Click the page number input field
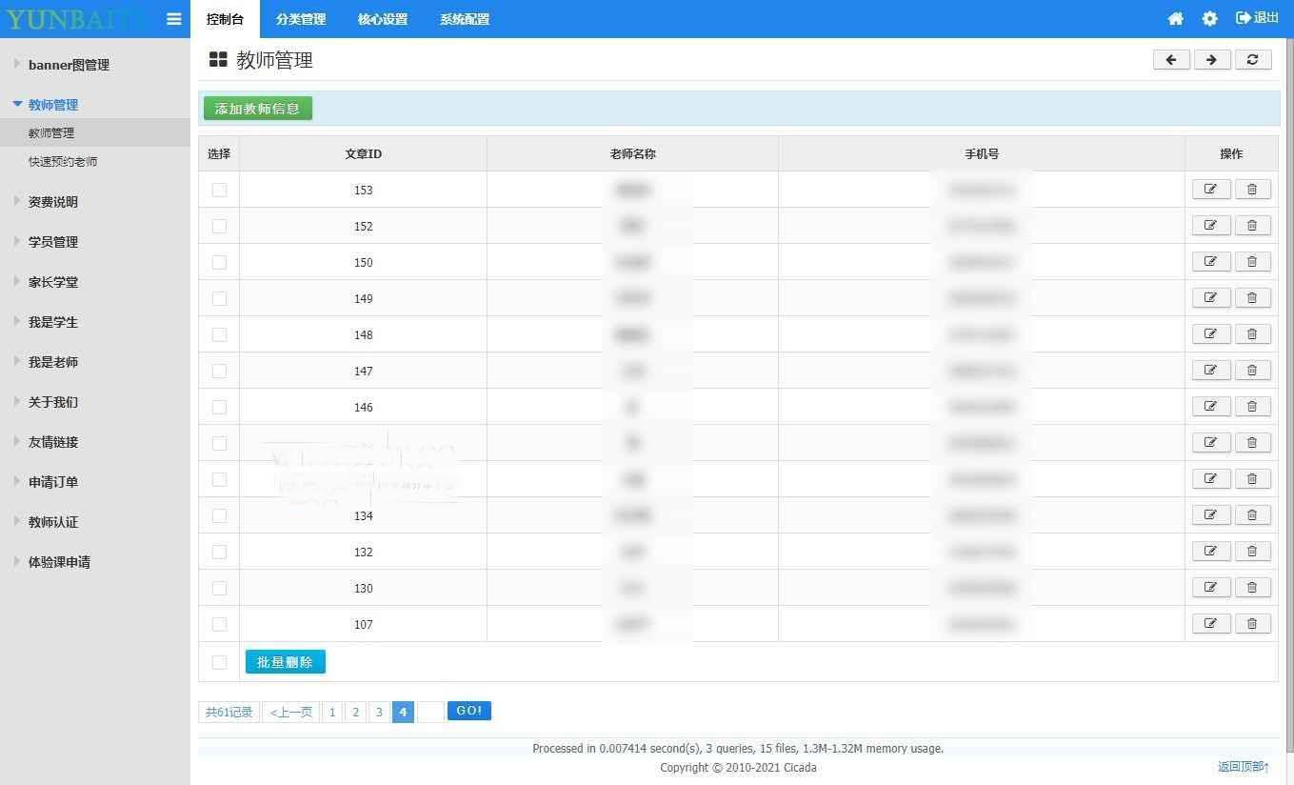1294x785 pixels. (x=430, y=712)
